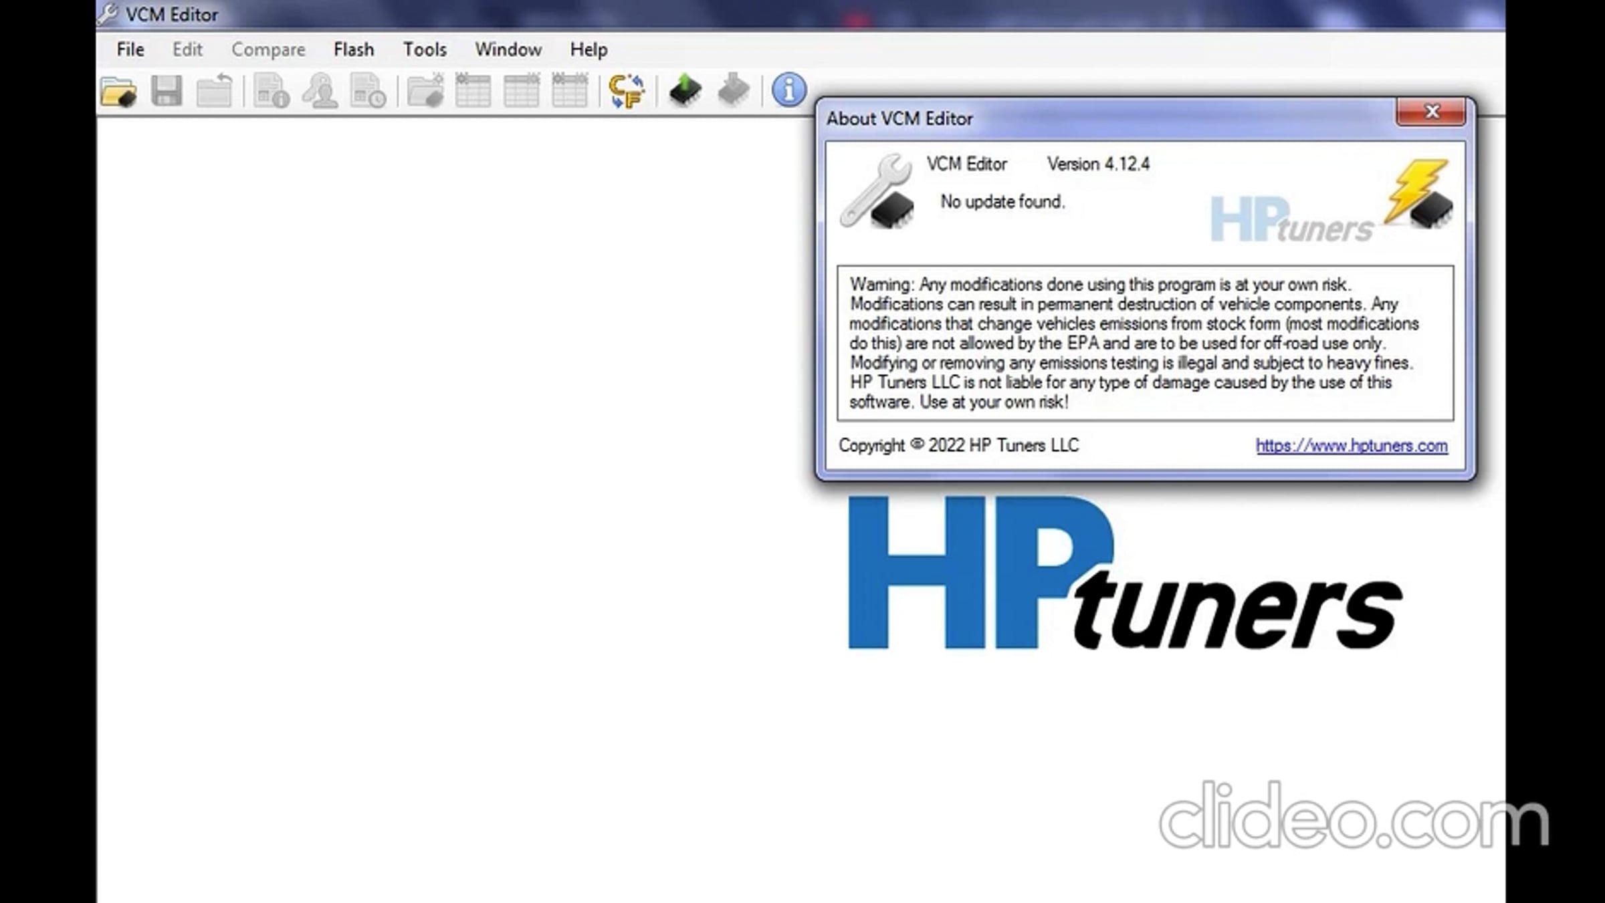Open the File menu
Image resolution: width=1605 pixels, height=903 pixels.
point(130,49)
